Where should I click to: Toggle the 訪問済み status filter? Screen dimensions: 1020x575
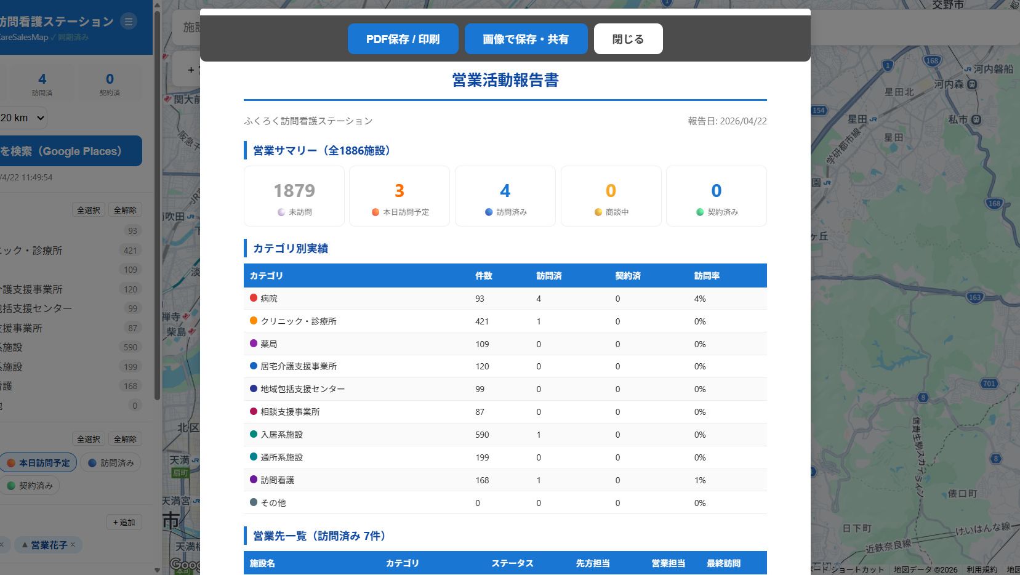coord(110,462)
